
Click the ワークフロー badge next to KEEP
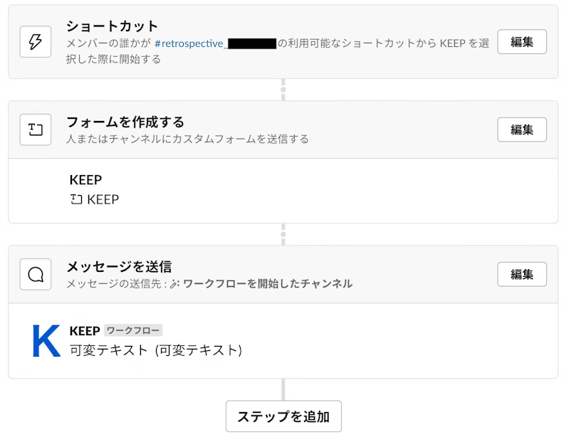click(133, 330)
